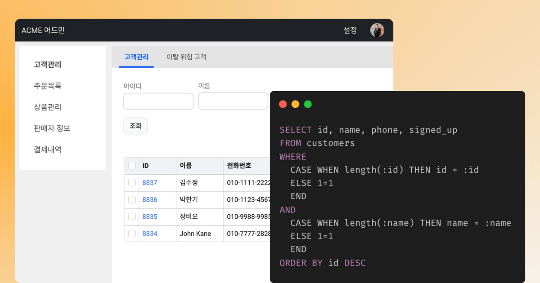Open 판매자 정보 sidebar item
540x283 pixels.
[52, 128]
